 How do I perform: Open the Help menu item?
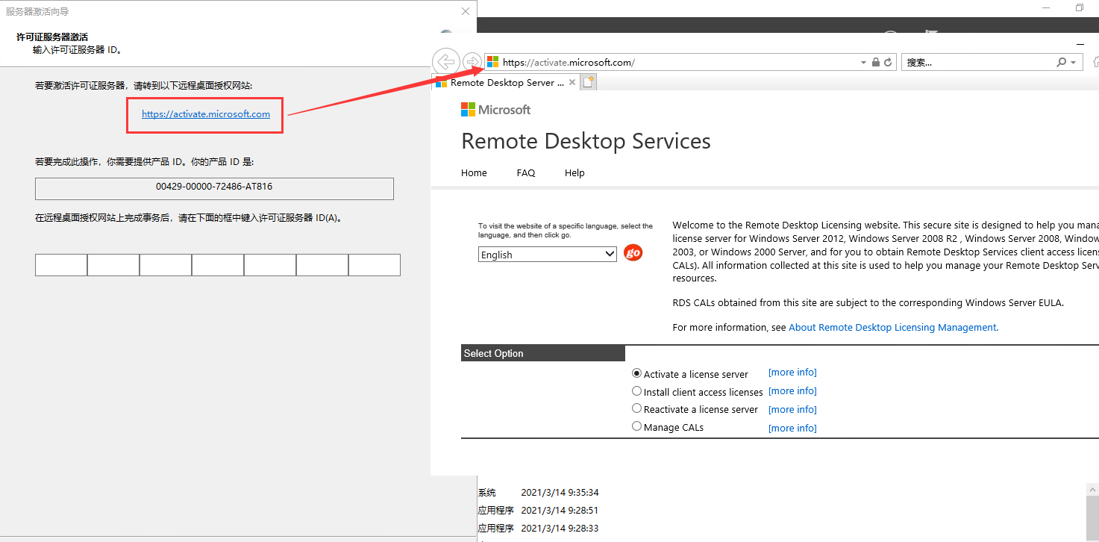click(x=574, y=172)
